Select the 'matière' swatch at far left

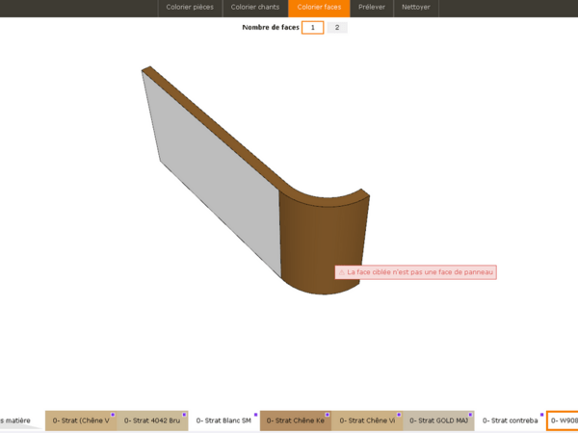17,420
